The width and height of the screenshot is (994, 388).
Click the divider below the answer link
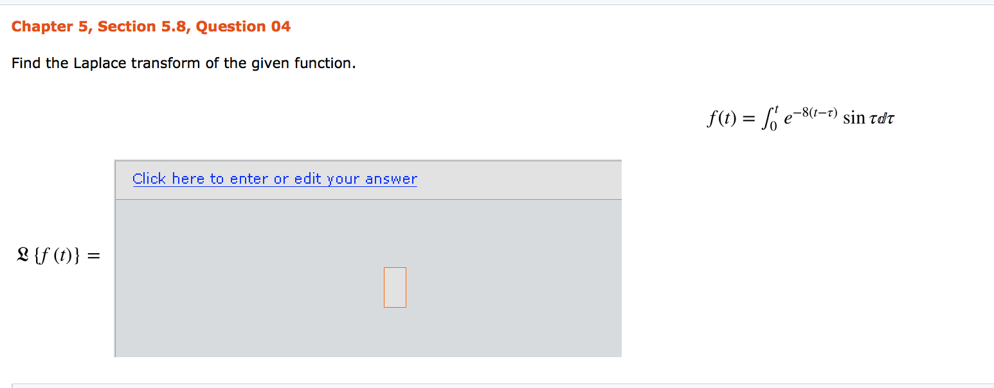[366, 198]
